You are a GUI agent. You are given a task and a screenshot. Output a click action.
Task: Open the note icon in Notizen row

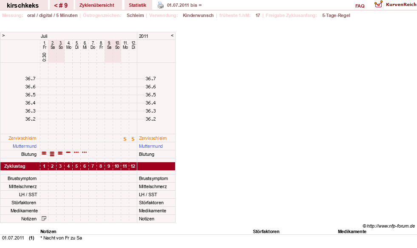pyautogui.click(x=44, y=219)
